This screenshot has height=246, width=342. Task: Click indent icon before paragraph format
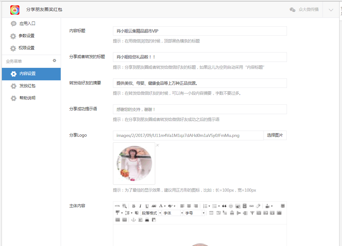[x=136, y=213]
